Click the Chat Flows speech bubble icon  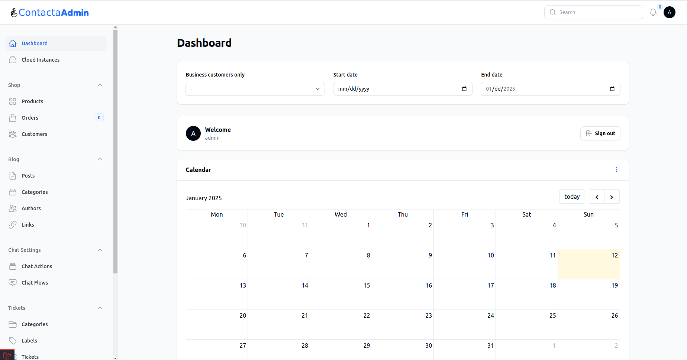(13, 283)
